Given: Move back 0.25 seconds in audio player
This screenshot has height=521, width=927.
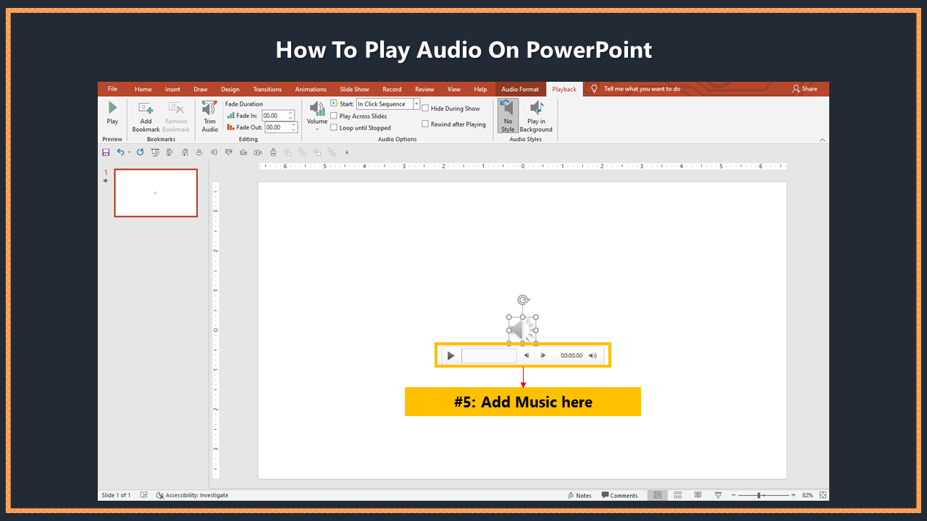Looking at the screenshot, I should (527, 355).
